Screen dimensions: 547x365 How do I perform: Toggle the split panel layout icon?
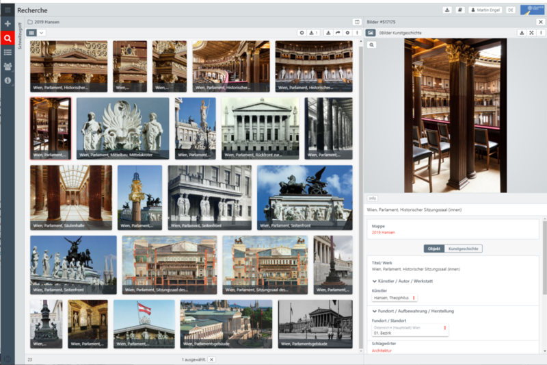(356, 22)
